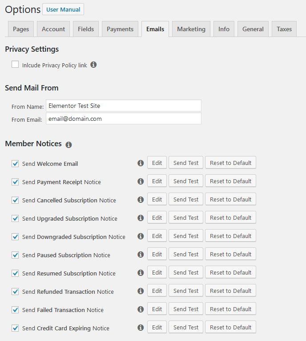Enable the Include Privacy Policy link checkbox
Screen dimensions: 306x341
click(x=15, y=65)
